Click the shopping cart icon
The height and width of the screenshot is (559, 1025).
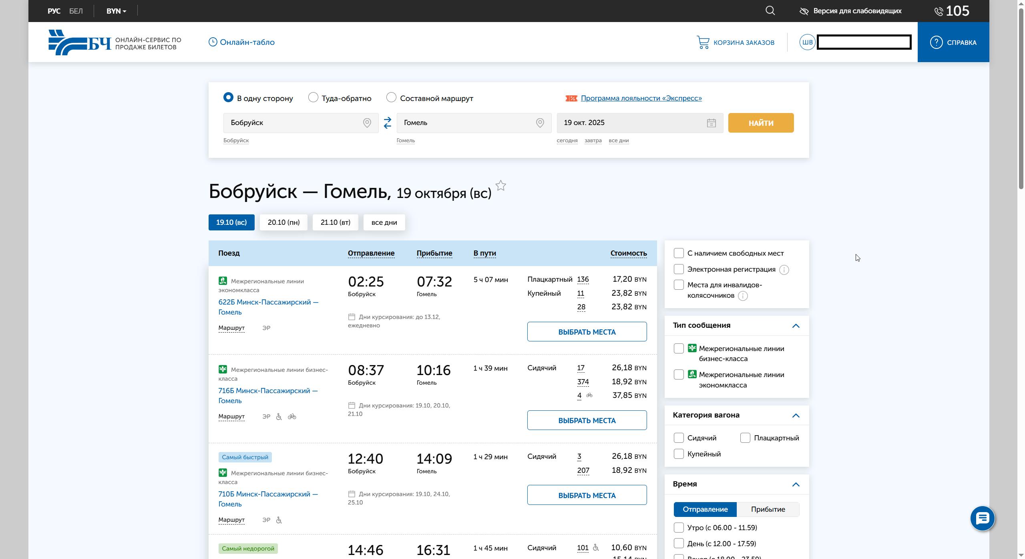coord(703,42)
